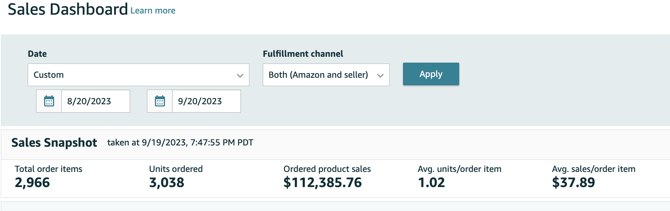
Task: Click the Ordered product sales metric label
Action: coord(327,169)
